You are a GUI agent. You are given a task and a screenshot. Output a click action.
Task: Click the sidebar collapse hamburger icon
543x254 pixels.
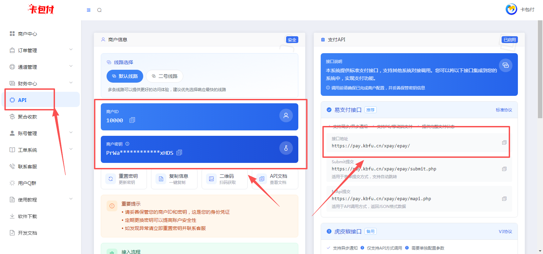tap(89, 10)
